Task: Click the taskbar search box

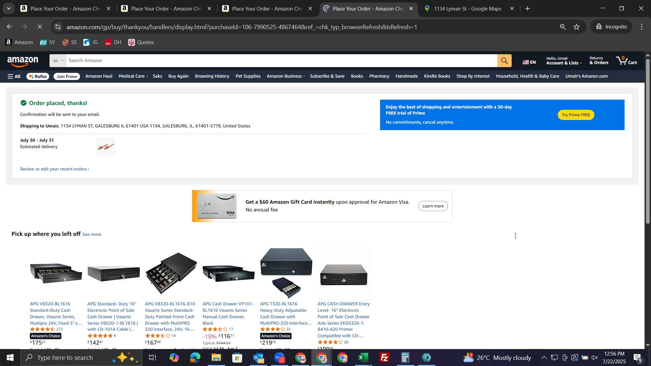Action: [81, 358]
